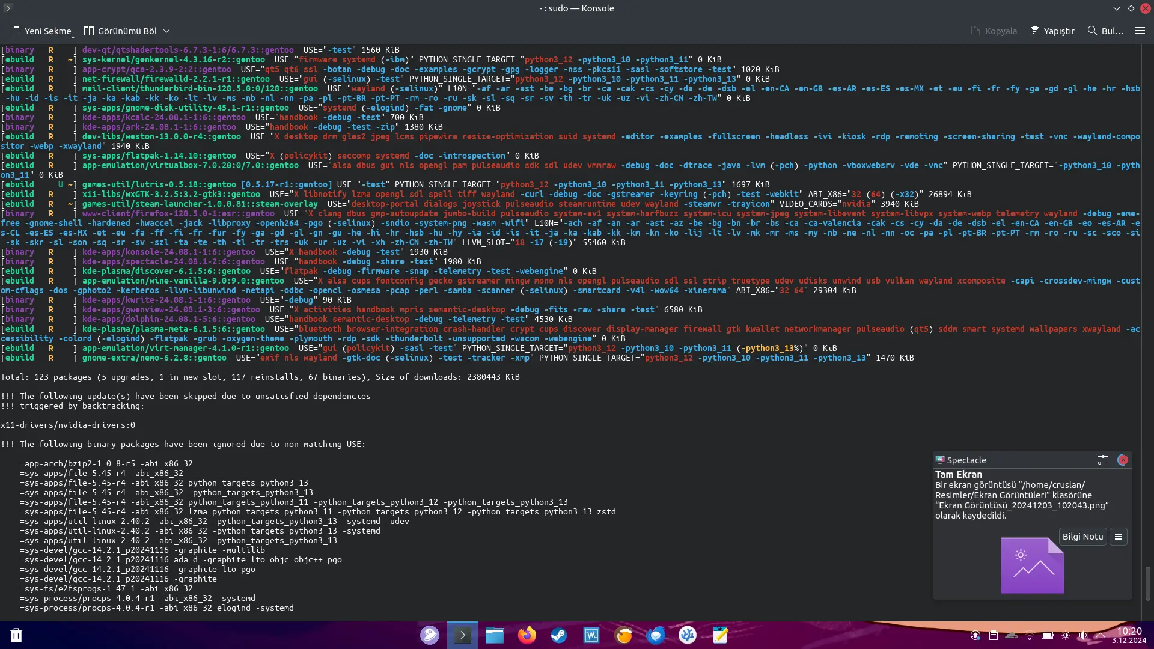Expand the Görünümü Böl dropdown chevron
1154x649 pixels.
(166, 31)
